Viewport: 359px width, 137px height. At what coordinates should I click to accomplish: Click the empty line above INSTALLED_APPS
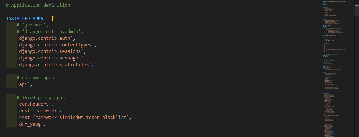pos(163,12)
